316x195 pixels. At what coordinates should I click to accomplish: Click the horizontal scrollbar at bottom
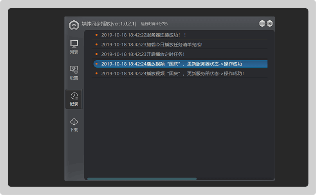pyautogui.click(x=142, y=179)
